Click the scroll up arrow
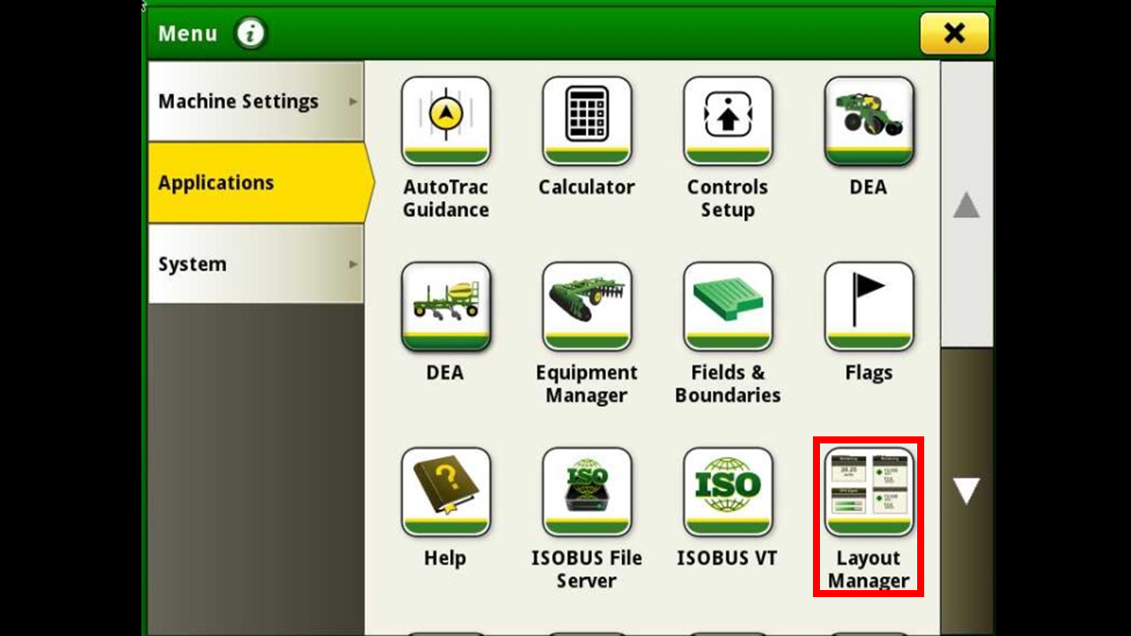 (x=967, y=205)
